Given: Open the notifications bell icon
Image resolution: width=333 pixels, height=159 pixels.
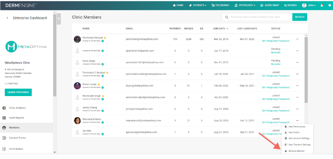Looking at the screenshot, I should pyautogui.click(x=322, y=5).
